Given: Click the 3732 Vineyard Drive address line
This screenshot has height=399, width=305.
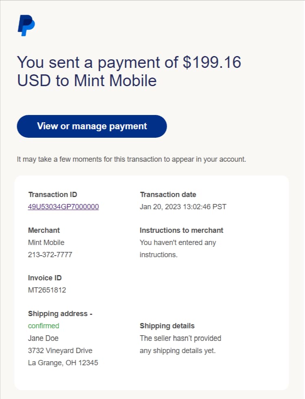Looking at the screenshot, I should (60, 350).
